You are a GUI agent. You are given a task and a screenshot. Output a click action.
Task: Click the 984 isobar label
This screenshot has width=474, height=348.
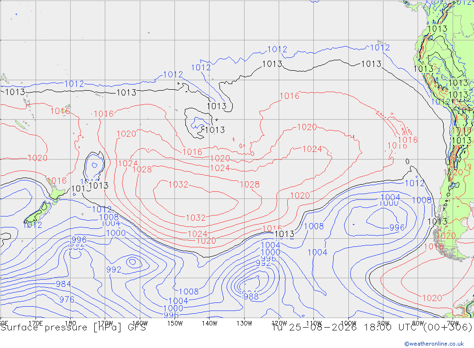click(x=64, y=284)
